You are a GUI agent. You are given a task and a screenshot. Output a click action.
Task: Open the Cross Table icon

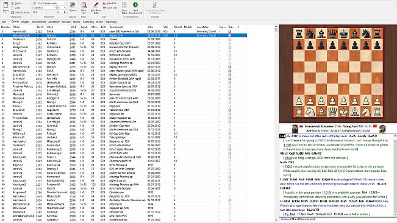(124, 5)
